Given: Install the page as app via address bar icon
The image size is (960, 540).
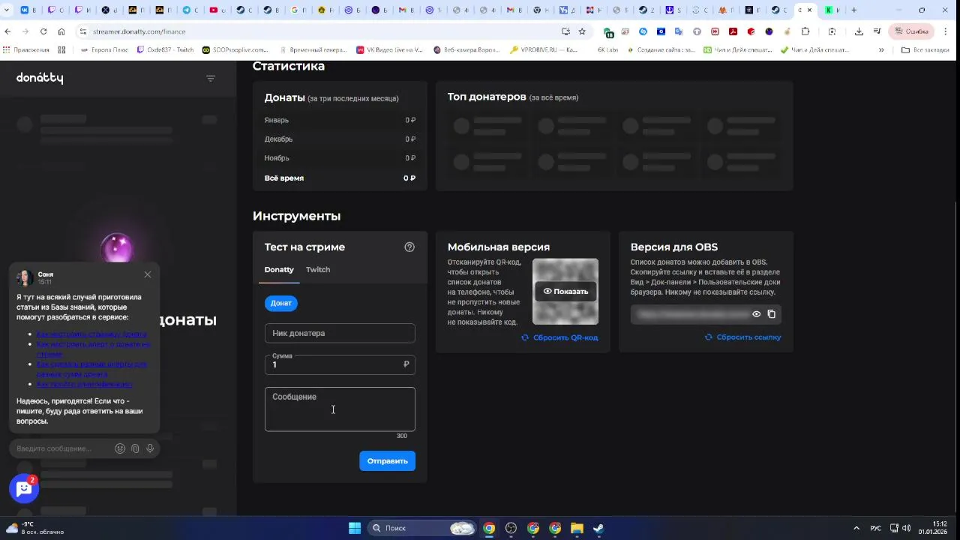Looking at the screenshot, I should [565, 31].
